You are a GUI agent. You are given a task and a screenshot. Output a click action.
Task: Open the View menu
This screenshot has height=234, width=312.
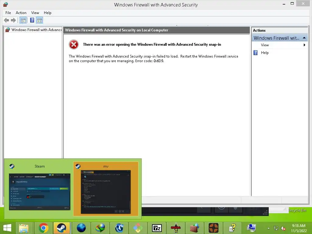tap(35, 13)
